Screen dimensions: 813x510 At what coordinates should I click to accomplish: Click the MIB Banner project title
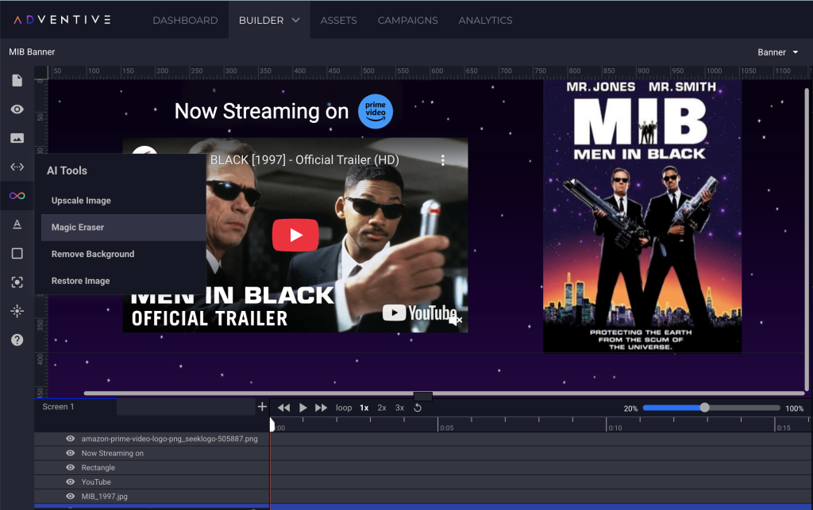click(32, 52)
